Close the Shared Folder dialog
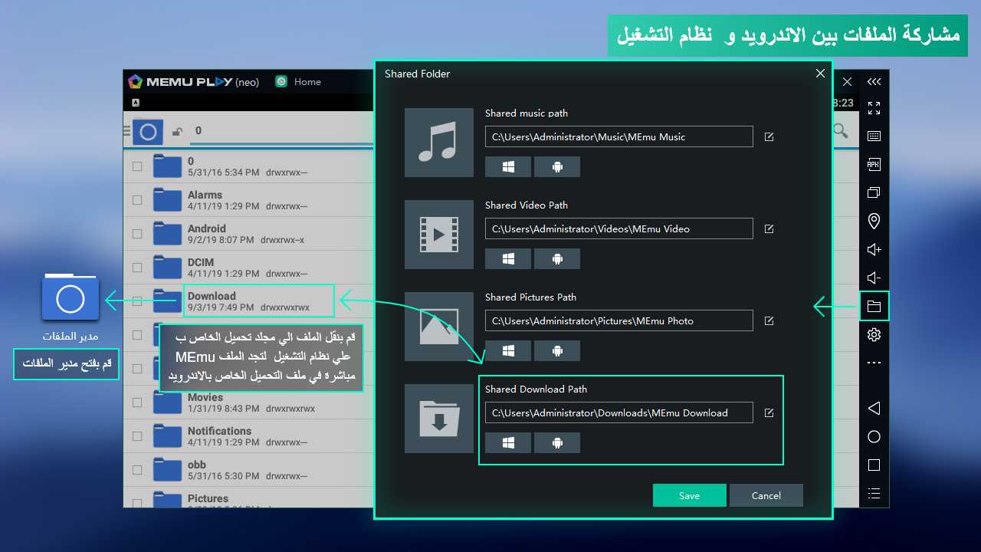The image size is (981, 552). click(x=820, y=74)
